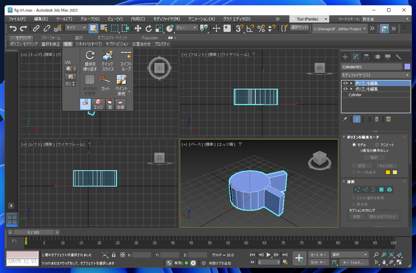The width and height of the screenshot is (416, 273).
Task: Collapse the ポリゴンを編集モード rollout
Action: click(344, 137)
